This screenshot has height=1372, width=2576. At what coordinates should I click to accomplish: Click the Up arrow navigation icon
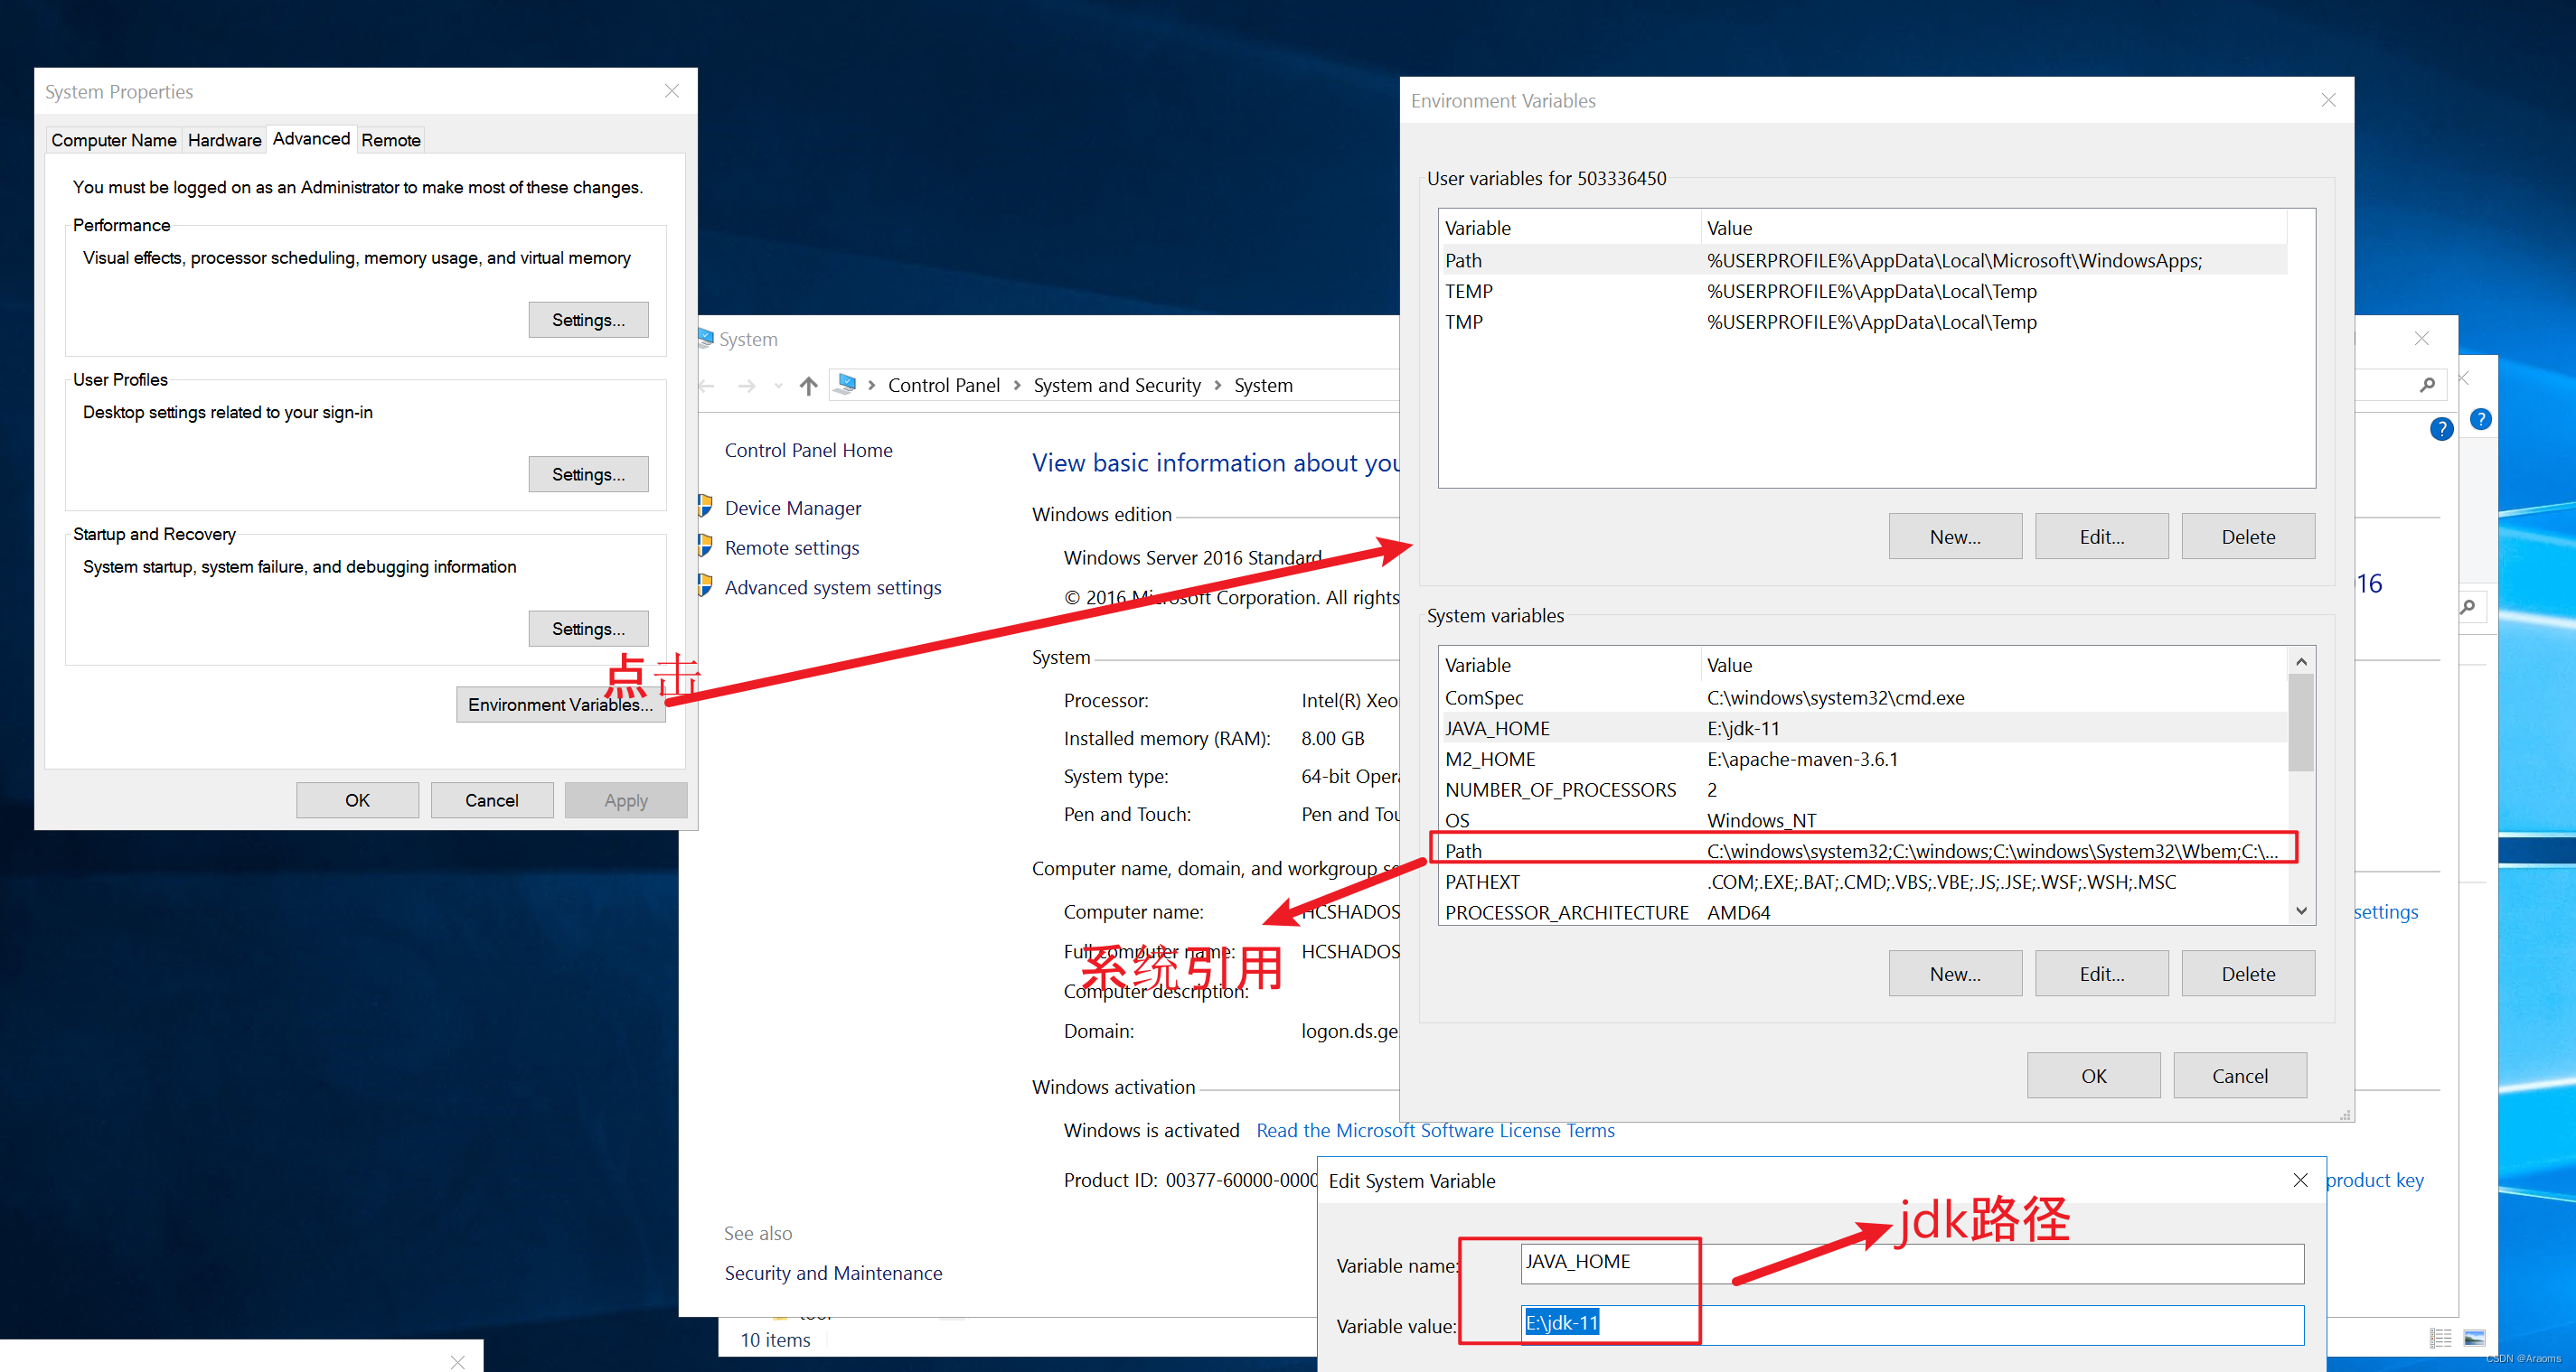[808, 386]
